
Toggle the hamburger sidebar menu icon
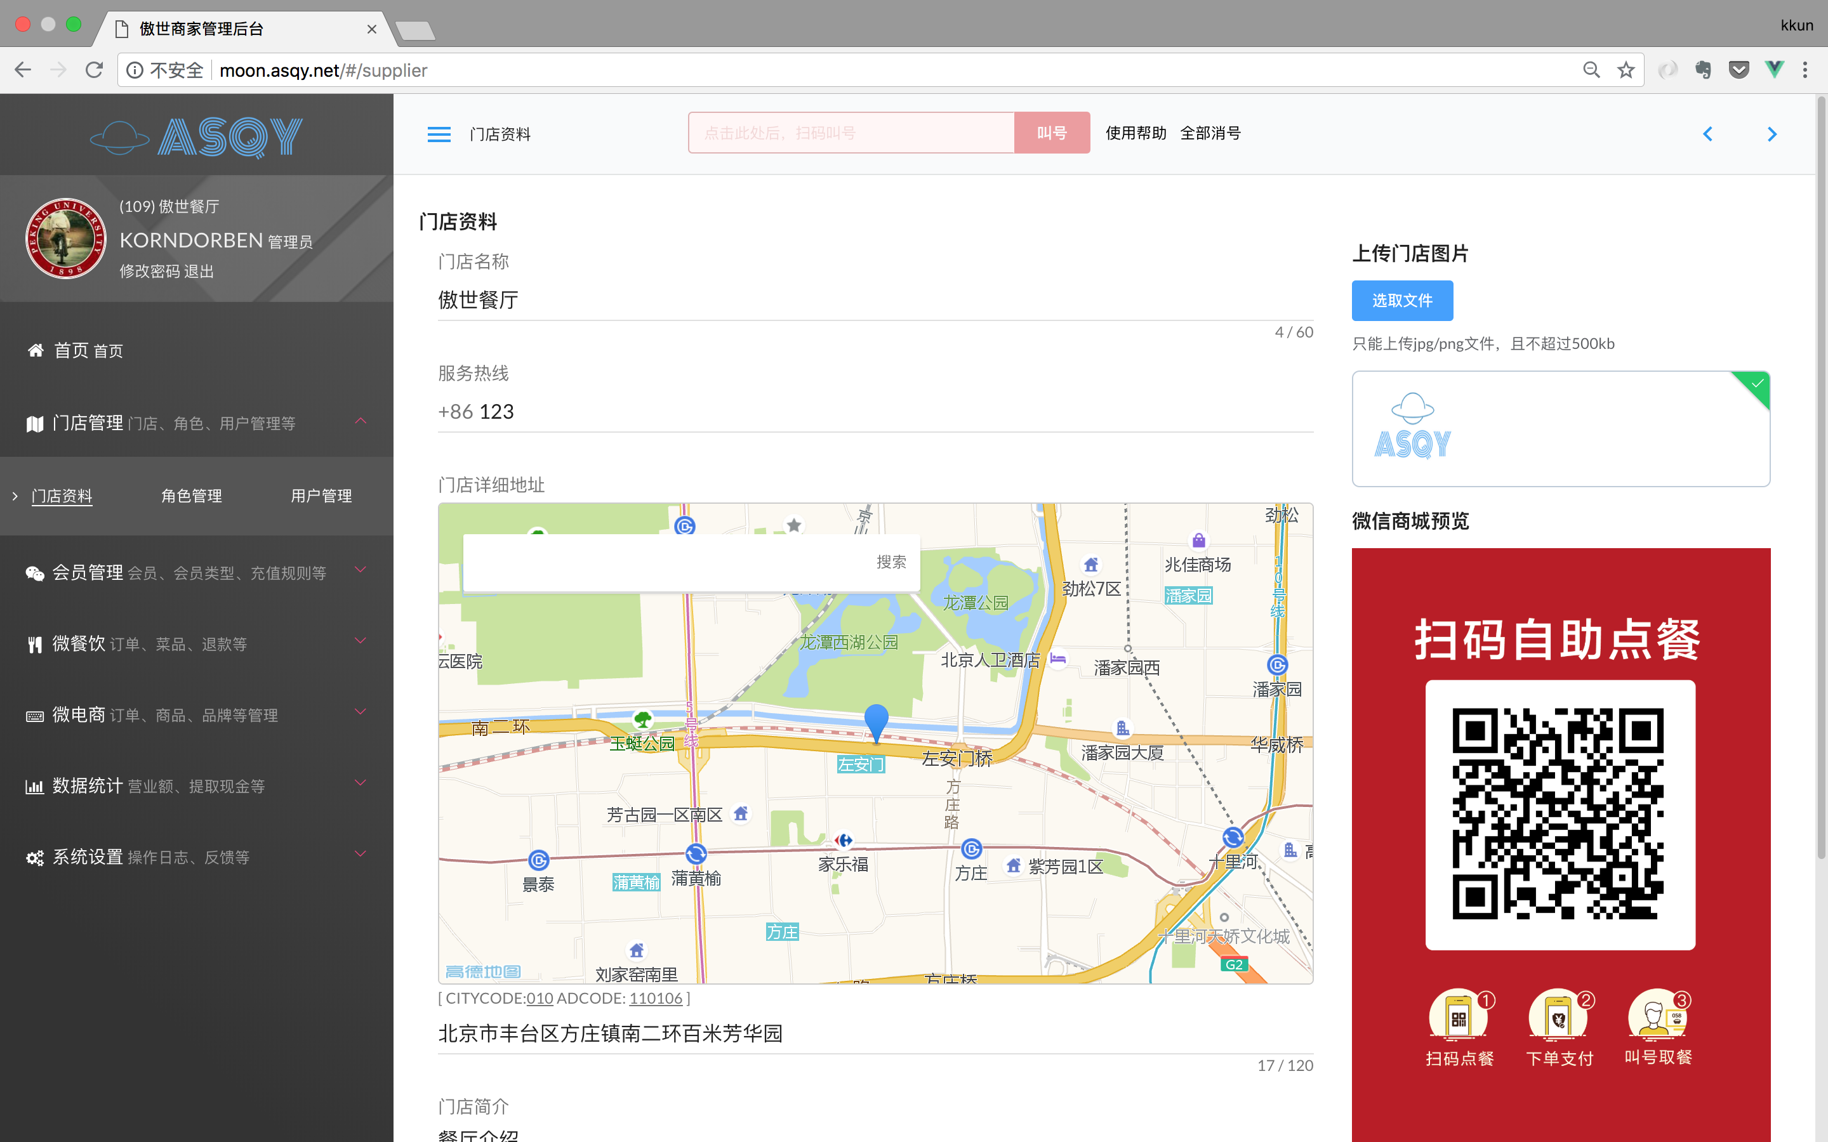439,134
